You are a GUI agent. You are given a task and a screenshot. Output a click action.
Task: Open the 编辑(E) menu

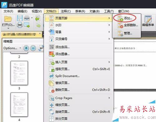tap(22, 11)
